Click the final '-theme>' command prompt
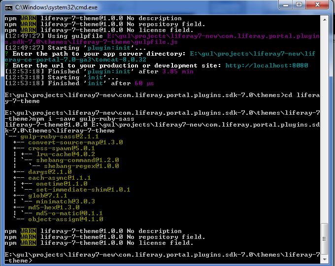Viewport: 335px width, 266px height. 18,261
